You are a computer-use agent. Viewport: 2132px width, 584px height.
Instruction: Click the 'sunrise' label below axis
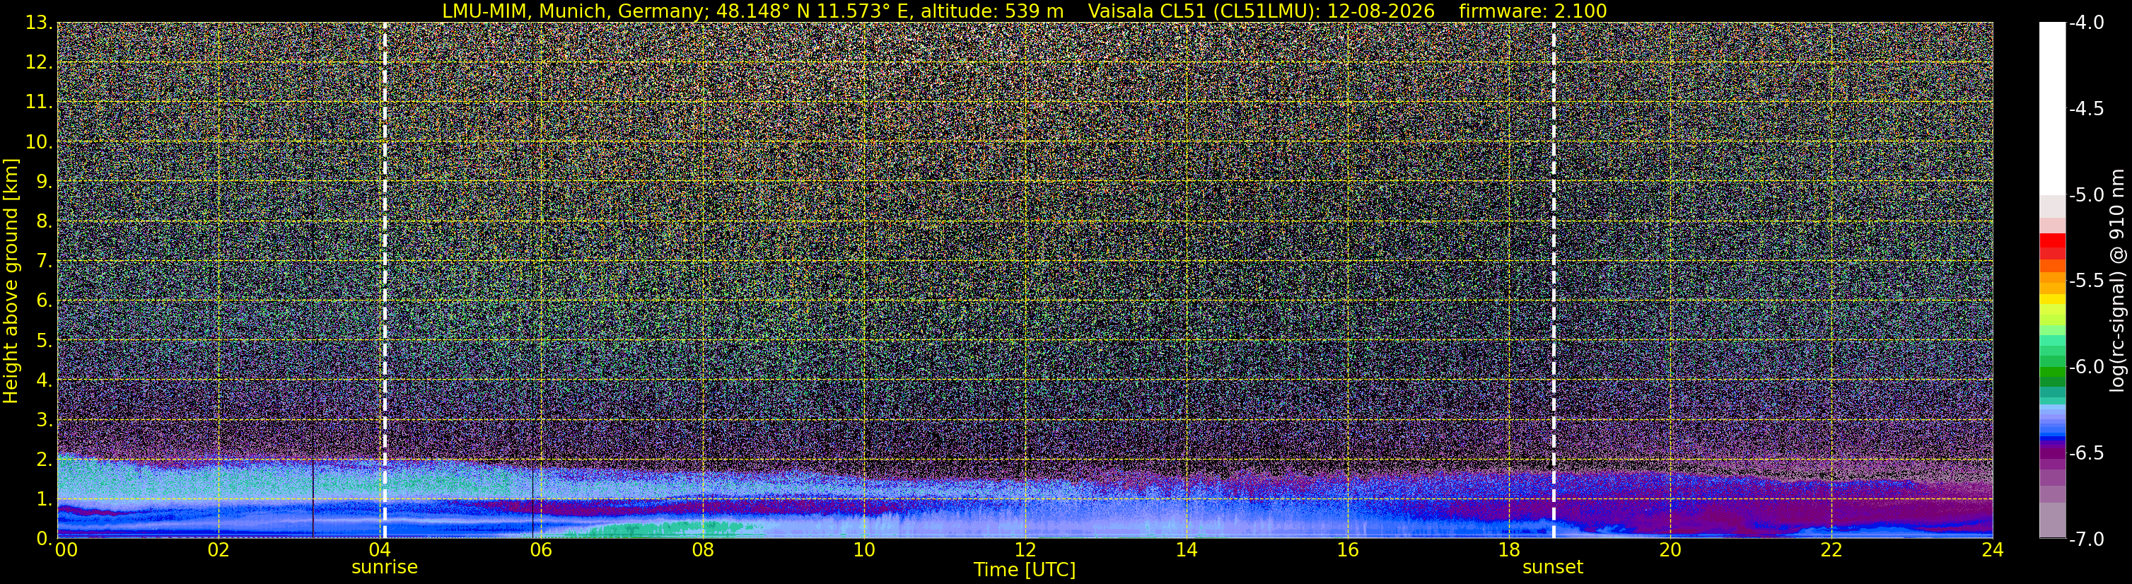pos(385,568)
